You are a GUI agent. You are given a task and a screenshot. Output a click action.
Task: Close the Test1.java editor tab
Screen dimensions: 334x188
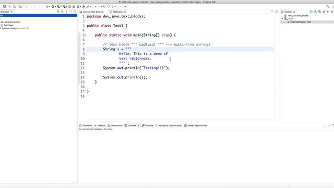(125, 12)
